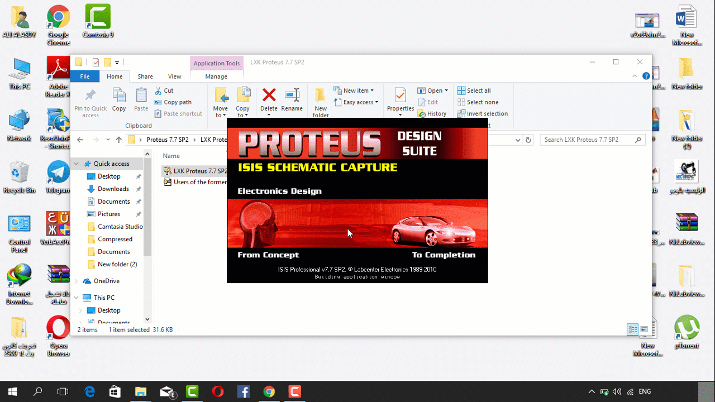Image resolution: width=715 pixels, height=402 pixels.
Task: Select Downloads in Quick access
Action: pos(113,189)
